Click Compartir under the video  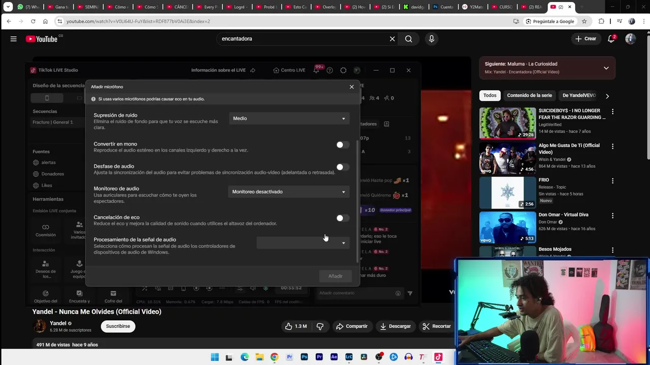pos(352,326)
